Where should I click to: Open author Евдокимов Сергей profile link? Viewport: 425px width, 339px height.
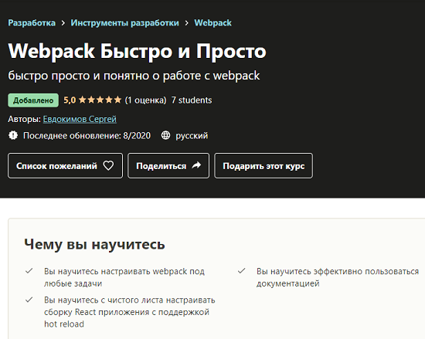tap(80, 119)
